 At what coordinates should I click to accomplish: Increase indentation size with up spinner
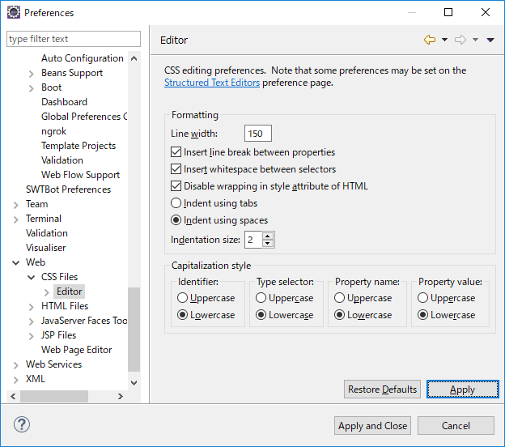tap(268, 236)
